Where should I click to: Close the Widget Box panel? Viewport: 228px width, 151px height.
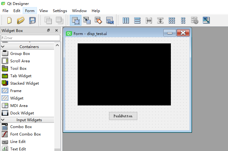pyautogui.click(x=57, y=30)
